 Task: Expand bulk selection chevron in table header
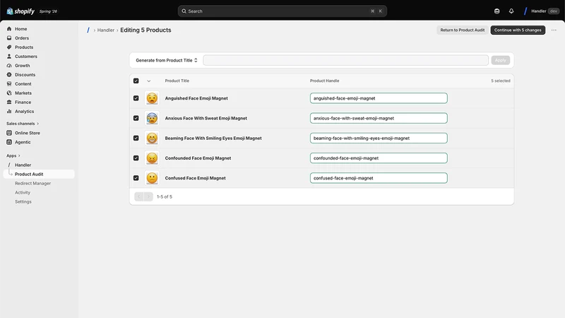pyautogui.click(x=149, y=81)
